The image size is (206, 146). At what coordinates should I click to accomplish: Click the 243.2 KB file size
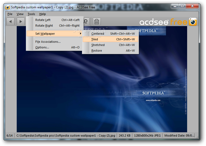tap(125, 136)
